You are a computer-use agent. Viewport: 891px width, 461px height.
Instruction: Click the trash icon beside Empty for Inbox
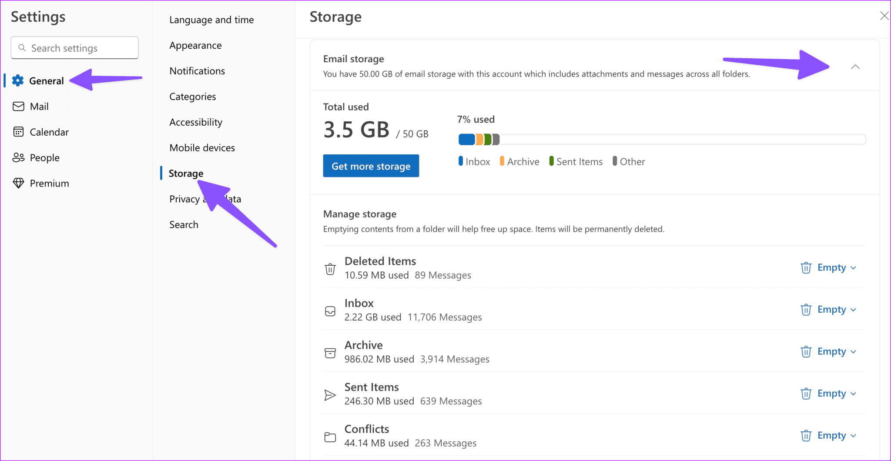pyautogui.click(x=806, y=309)
